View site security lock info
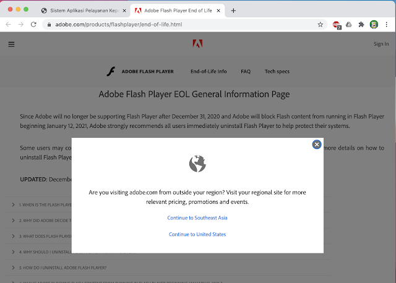This screenshot has height=283, width=396. coord(49,25)
